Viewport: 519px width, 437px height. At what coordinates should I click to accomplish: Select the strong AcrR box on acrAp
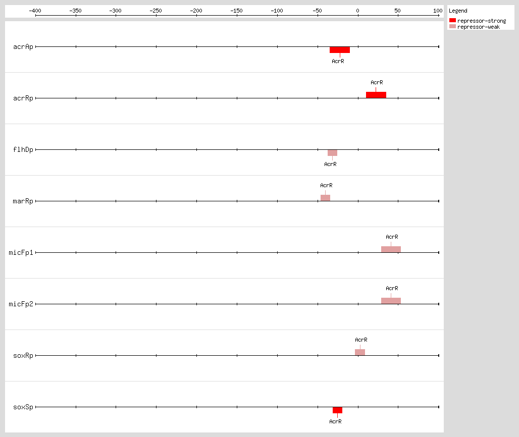point(340,50)
